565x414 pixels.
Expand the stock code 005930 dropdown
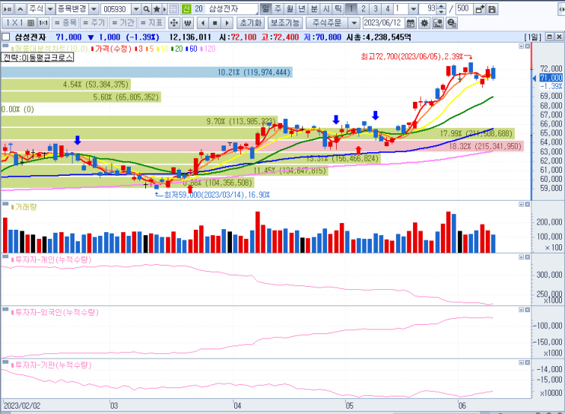click(x=136, y=9)
